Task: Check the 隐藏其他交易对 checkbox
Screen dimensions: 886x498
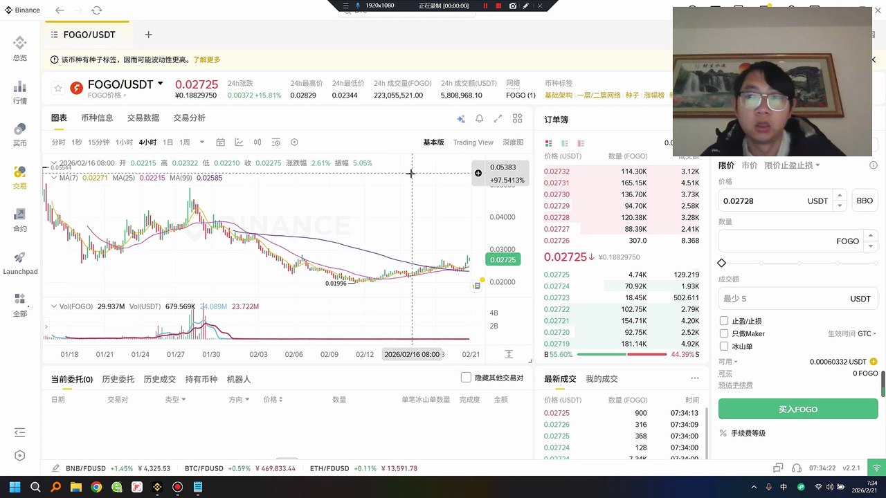Action: [x=467, y=378]
